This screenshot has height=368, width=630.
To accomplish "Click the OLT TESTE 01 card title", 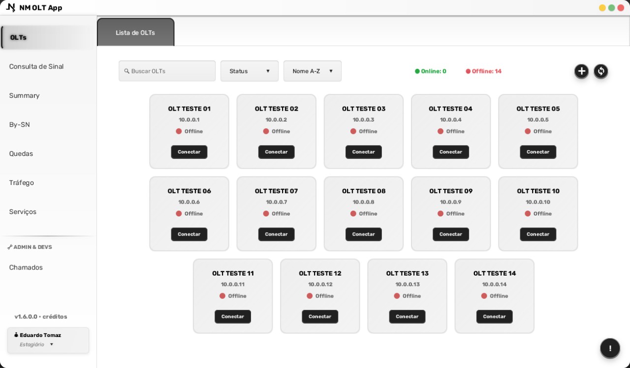I will 189,109.
